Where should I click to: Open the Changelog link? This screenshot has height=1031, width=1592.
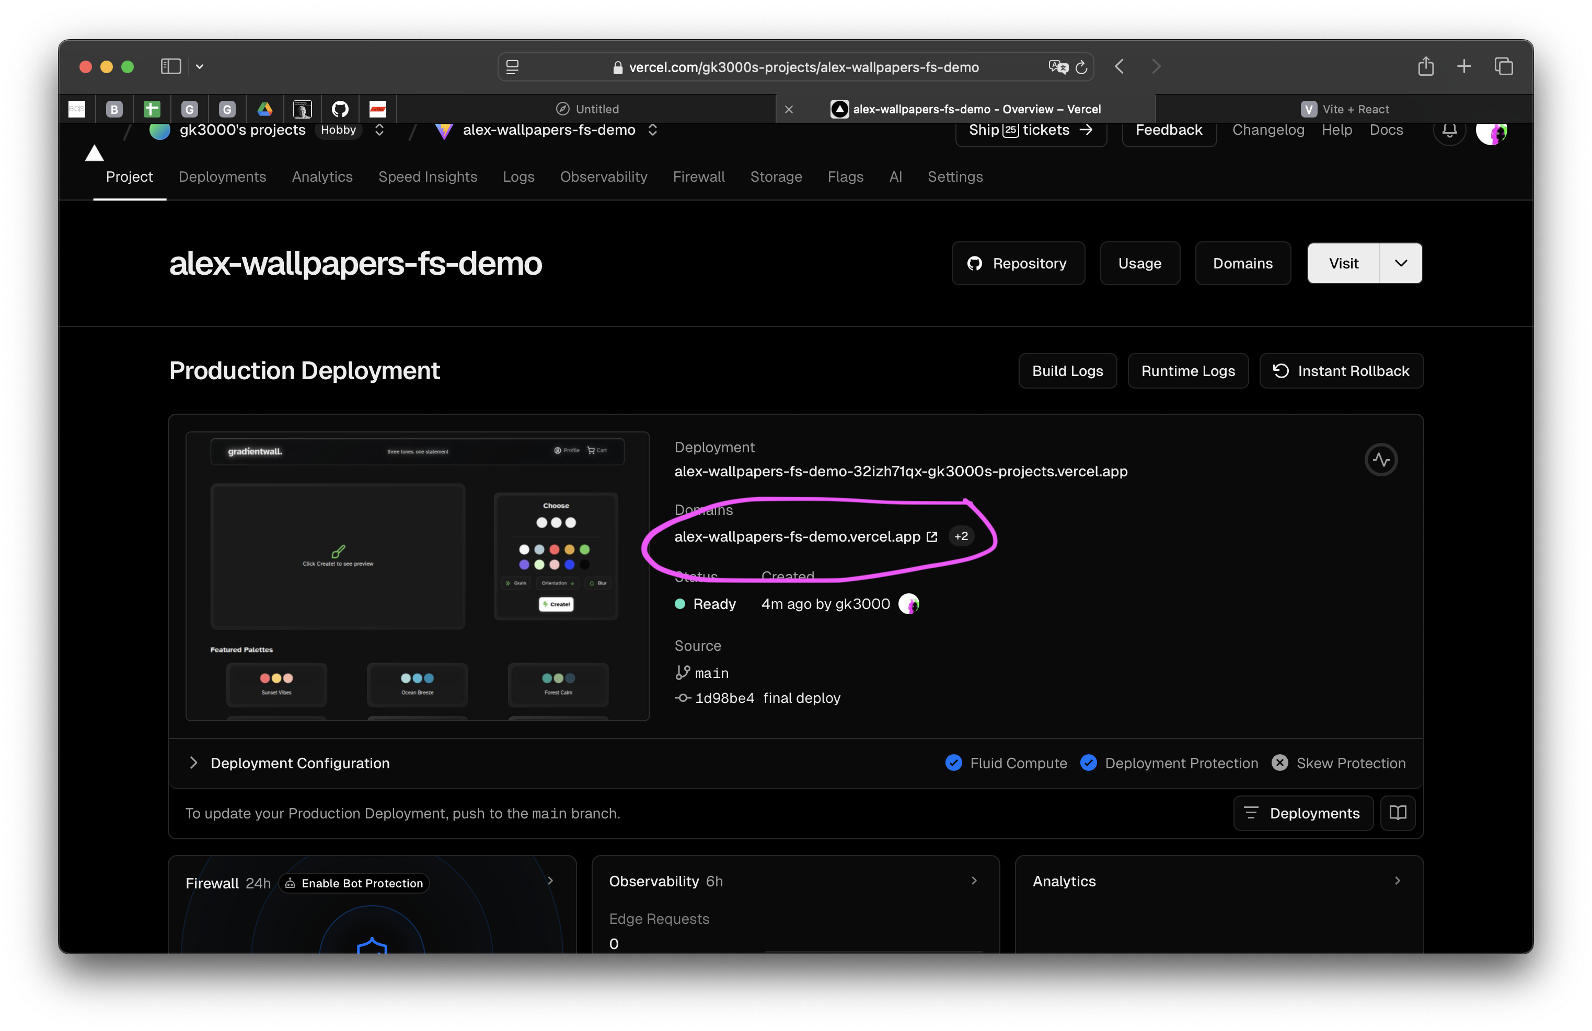tap(1268, 130)
